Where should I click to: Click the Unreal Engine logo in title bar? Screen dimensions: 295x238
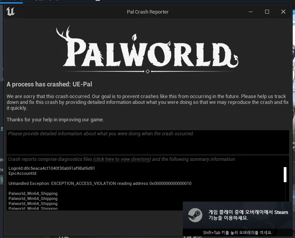click(10, 12)
